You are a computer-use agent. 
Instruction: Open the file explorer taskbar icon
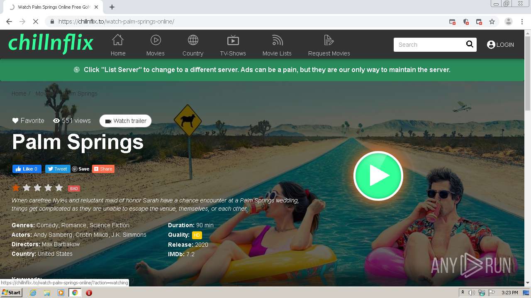point(47,293)
